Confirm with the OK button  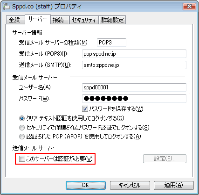tap(86, 185)
